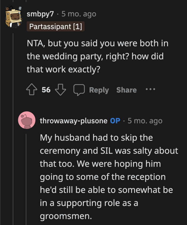Viewport: 187px width, 225px height.
Task: Click the blue OP badge
Action: pos(115,120)
